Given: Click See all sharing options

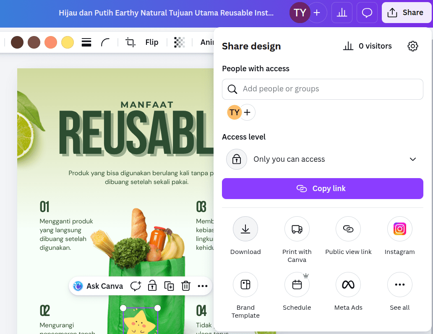Looking at the screenshot, I should 399,285.
